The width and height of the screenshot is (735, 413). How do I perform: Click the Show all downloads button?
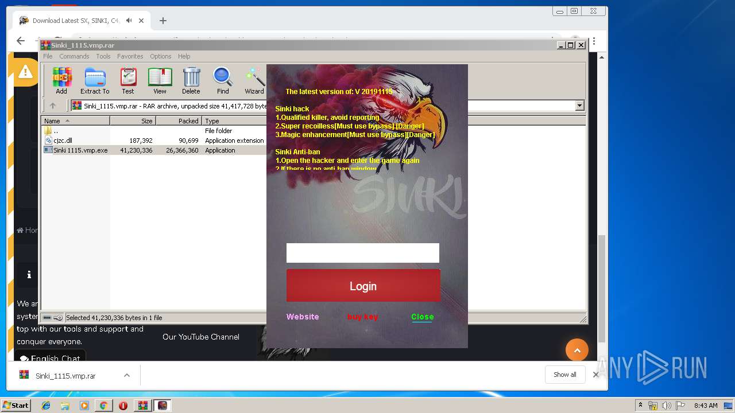[x=565, y=375]
